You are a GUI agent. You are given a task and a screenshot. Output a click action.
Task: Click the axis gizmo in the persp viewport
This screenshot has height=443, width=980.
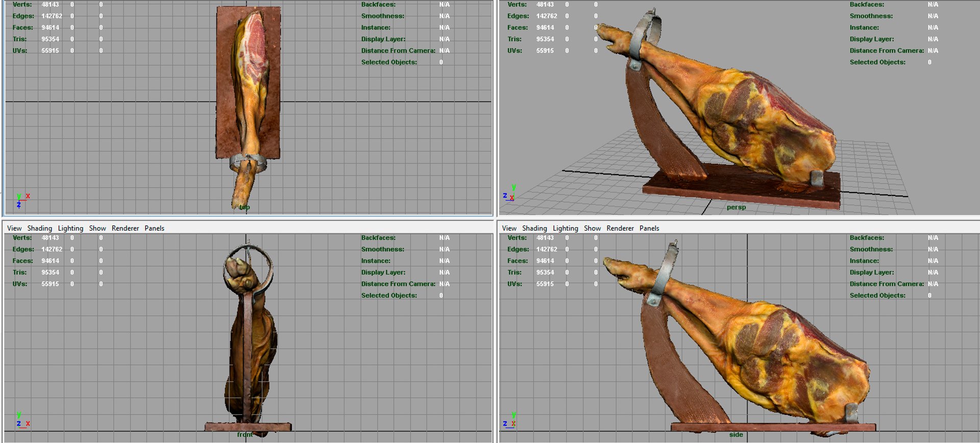[510, 192]
